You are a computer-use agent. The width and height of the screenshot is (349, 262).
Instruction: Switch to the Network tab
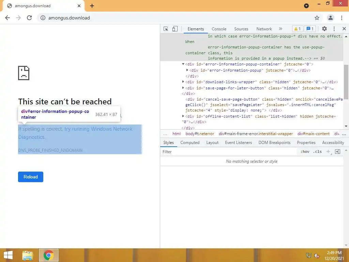(264, 29)
